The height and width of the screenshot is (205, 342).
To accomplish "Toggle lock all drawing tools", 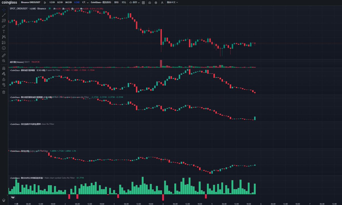I will 4,79.
